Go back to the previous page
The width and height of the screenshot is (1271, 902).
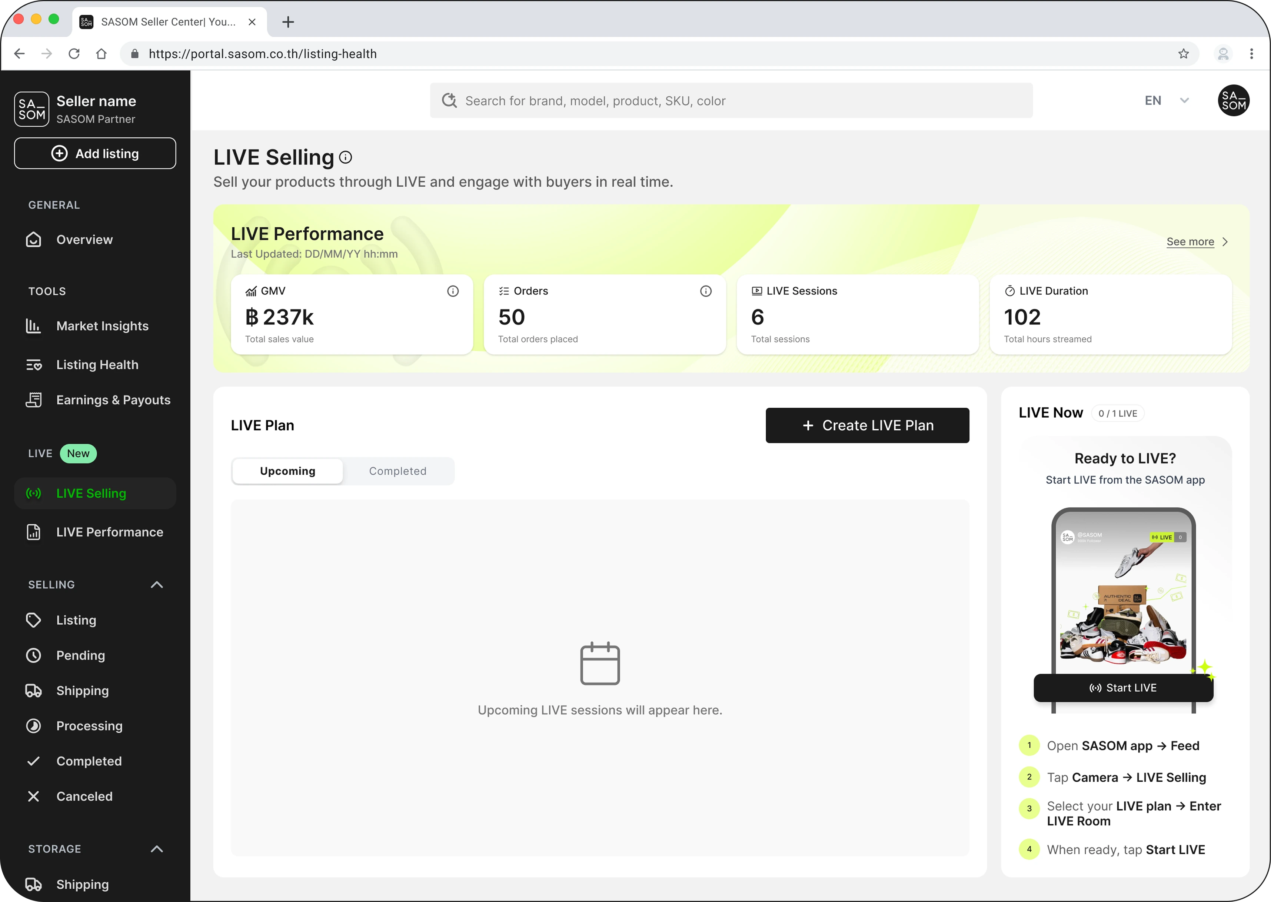19,53
